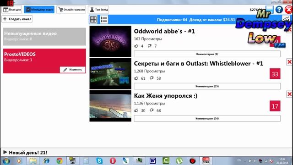Open the File Explorer folder in the taskbar
293x165 pixels.
pyautogui.click(x=33, y=161)
